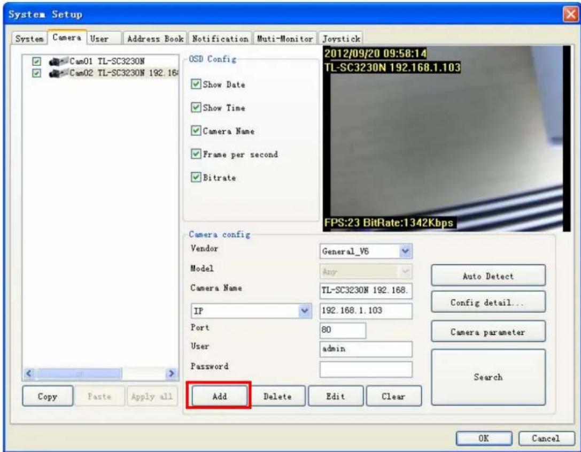Image resolution: width=581 pixels, height=452 pixels.
Task: Click the Cam01 camera icon
Action: pos(59,61)
